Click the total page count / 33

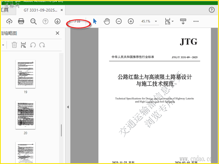[x=77, y=21]
